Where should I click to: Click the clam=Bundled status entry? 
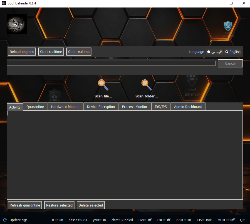[122, 220]
